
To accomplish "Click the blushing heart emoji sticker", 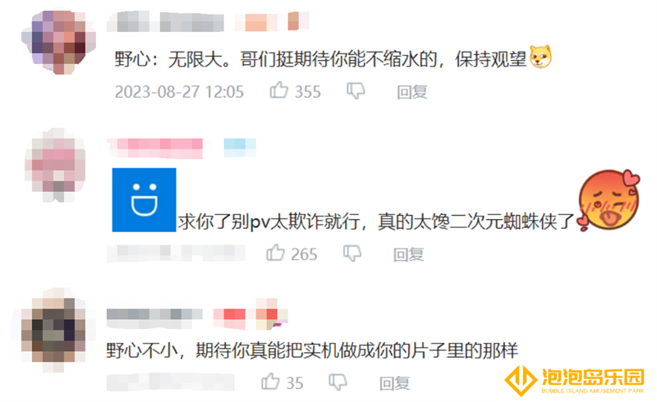I will [609, 200].
